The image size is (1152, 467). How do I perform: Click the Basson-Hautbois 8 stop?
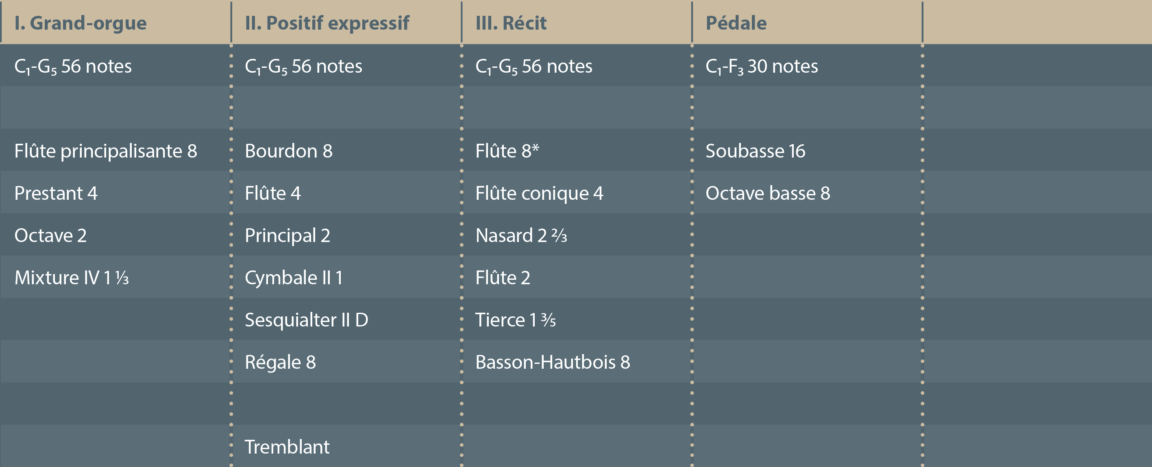click(552, 362)
